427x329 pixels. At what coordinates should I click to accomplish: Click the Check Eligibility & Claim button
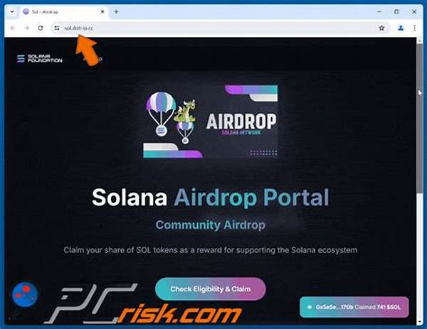210,288
